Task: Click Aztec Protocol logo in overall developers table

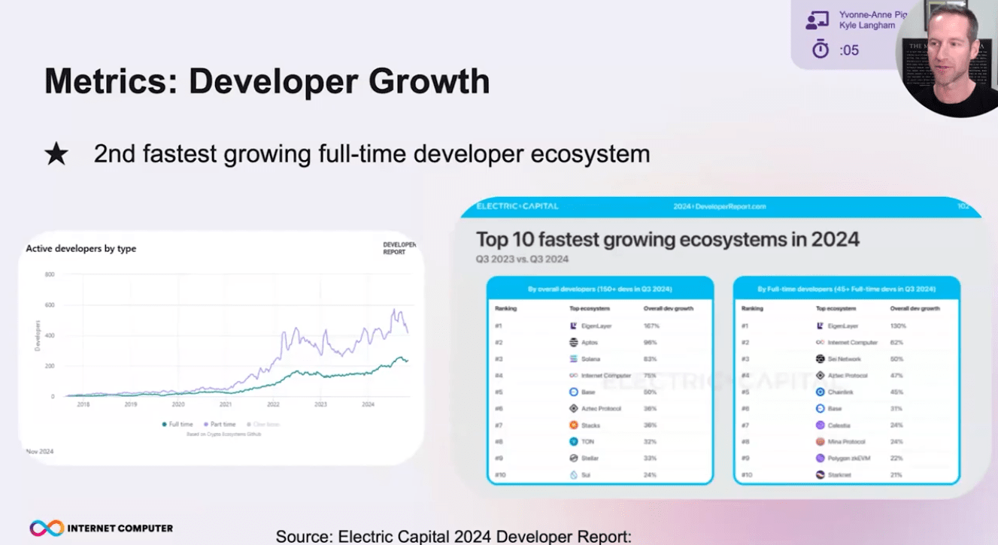Action: (574, 408)
